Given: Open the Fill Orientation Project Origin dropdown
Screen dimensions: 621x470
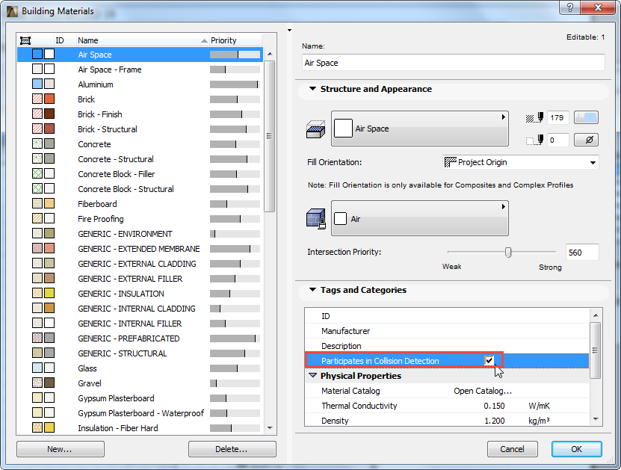Looking at the screenshot, I should [520, 162].
